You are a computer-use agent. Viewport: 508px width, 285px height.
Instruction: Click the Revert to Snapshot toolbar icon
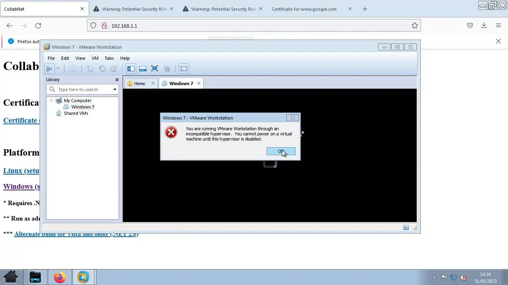click(102, 69)
